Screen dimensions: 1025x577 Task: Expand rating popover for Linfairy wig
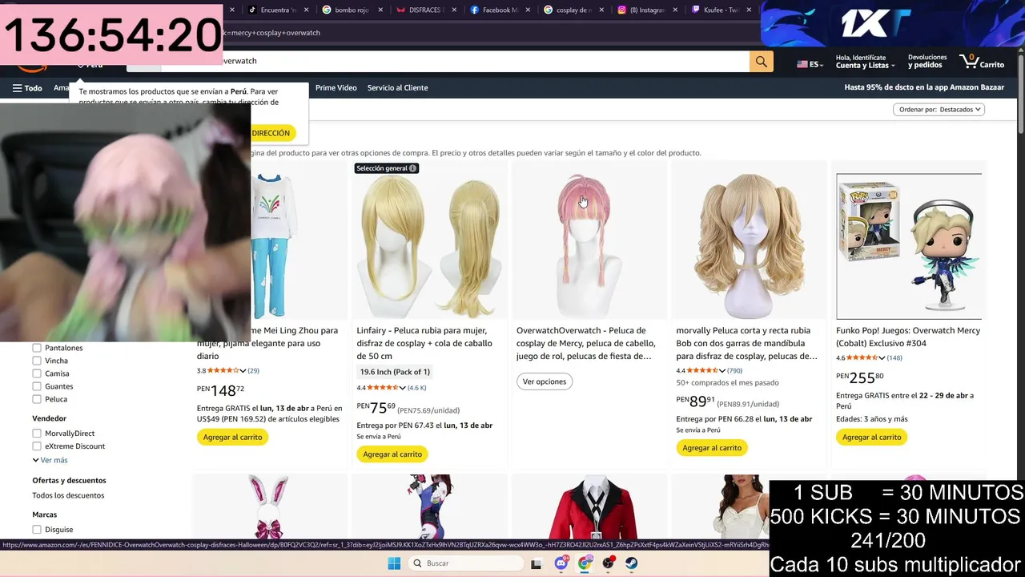pos(401,388)
